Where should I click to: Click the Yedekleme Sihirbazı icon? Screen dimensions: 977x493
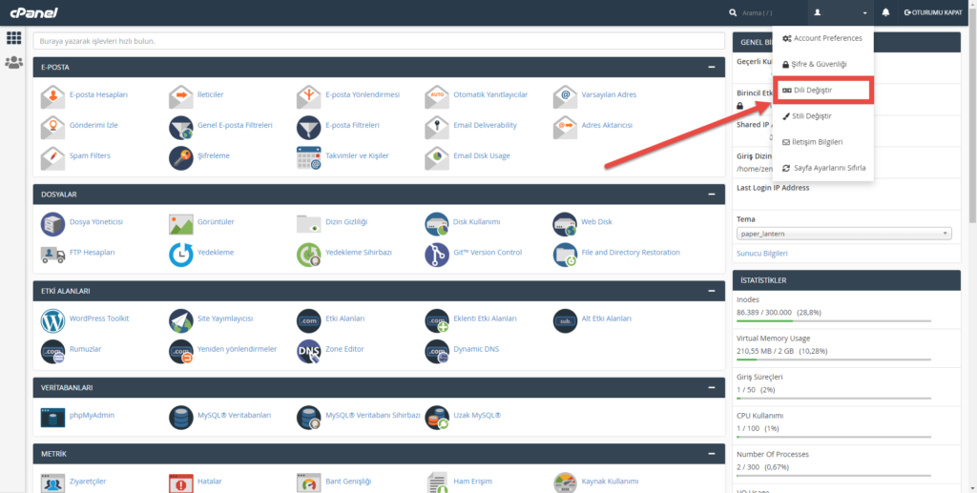(309, 254)
